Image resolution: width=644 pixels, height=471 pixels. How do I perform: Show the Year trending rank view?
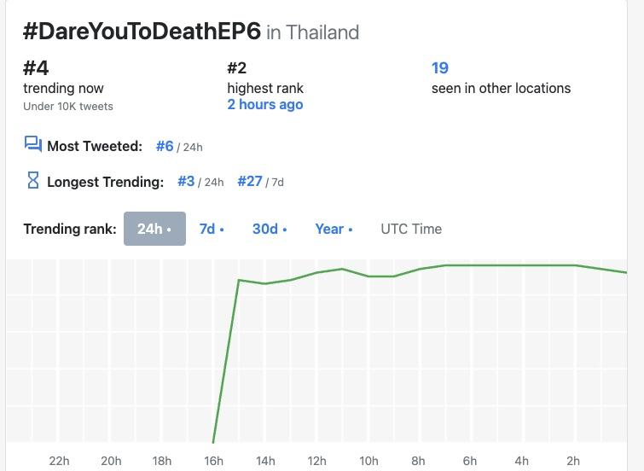[x=334, y=229]
